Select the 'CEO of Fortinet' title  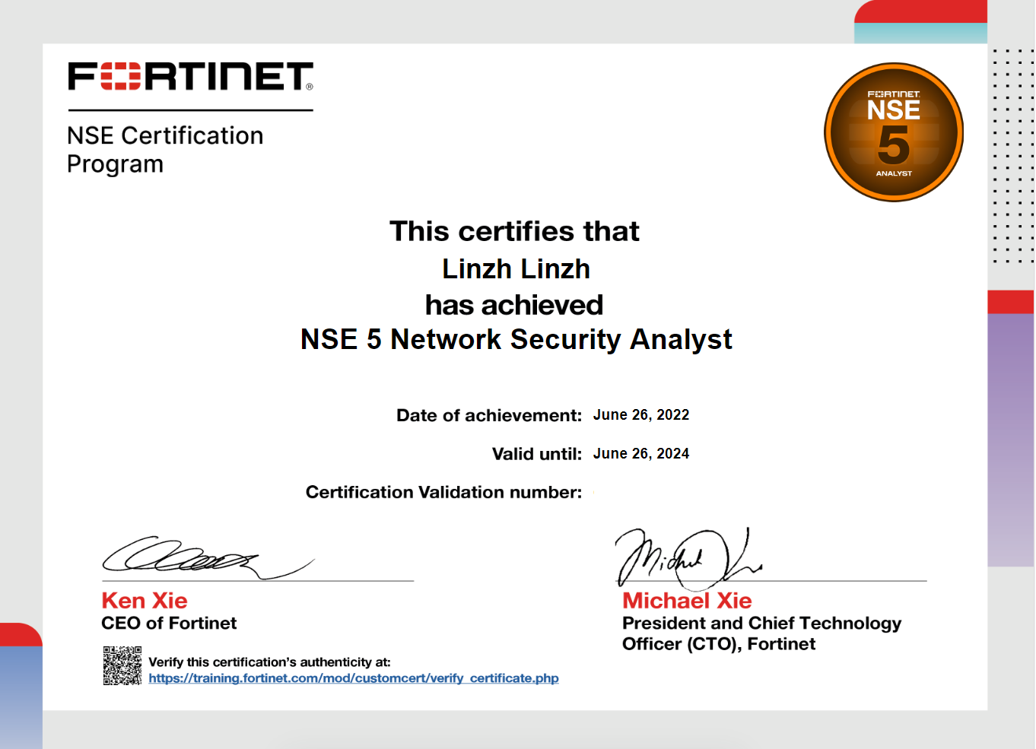tap(169, 624)
